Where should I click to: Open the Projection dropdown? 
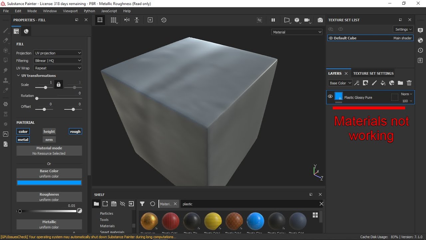click(58, 53)
